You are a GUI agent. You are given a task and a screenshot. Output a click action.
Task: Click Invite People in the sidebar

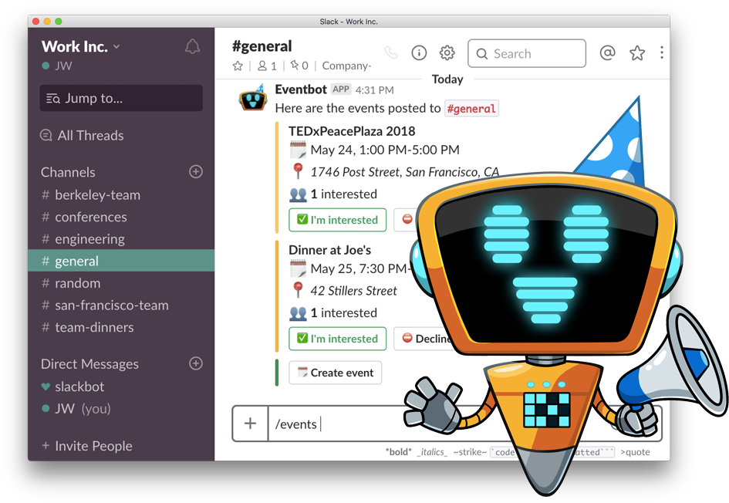click(x=93, y=446)
